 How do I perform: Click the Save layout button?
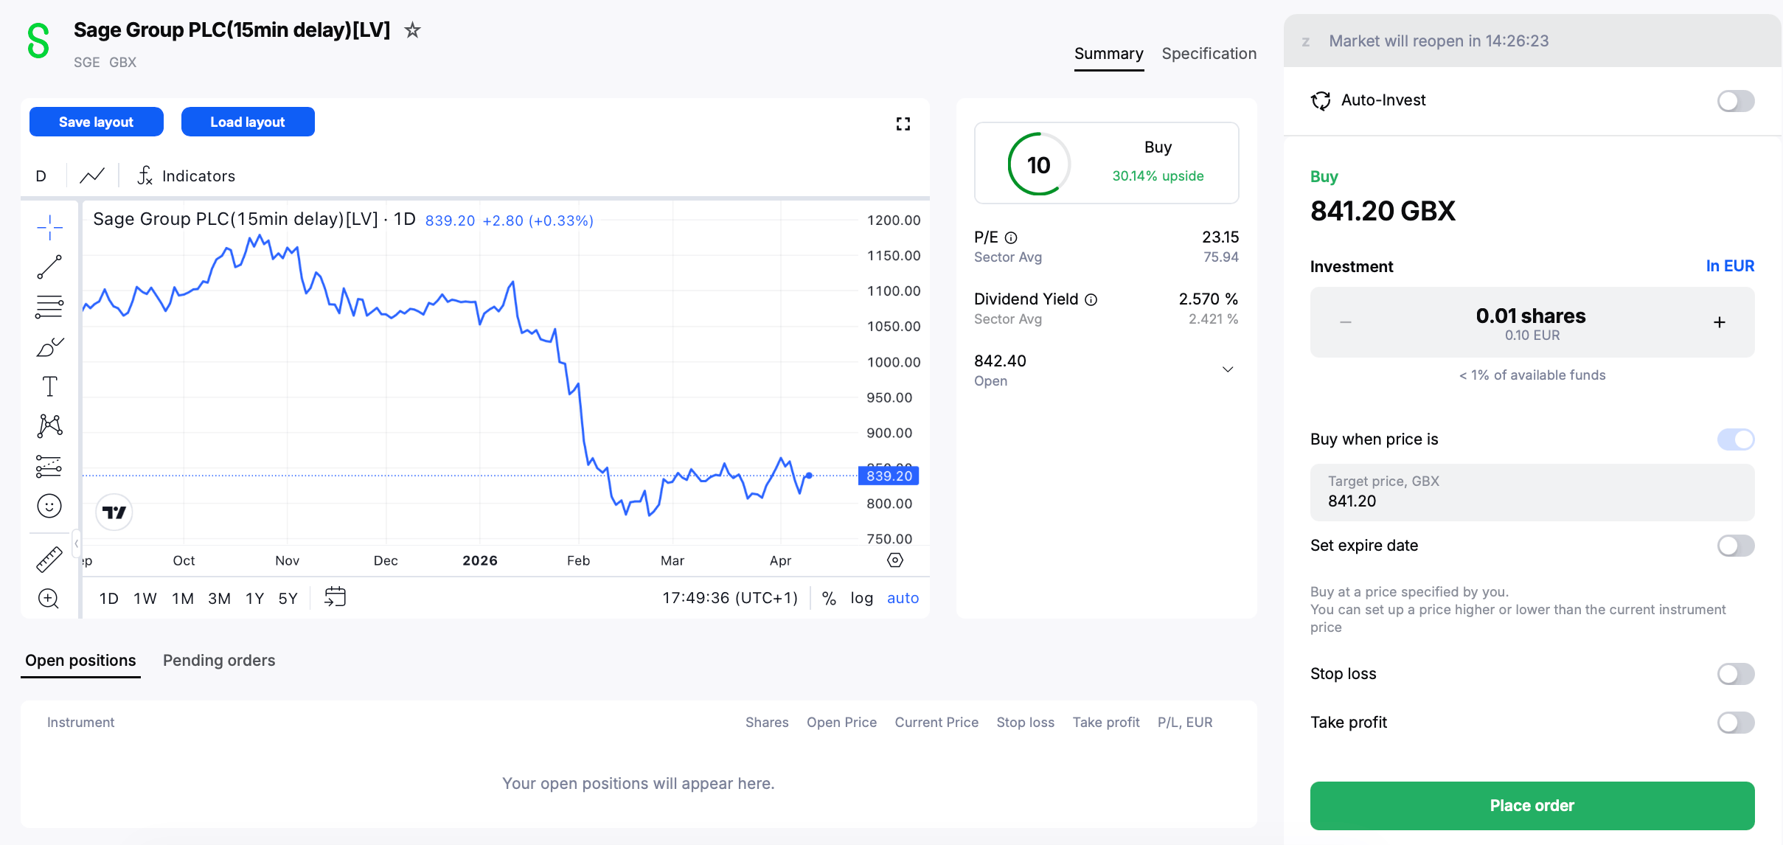[96, 122]
